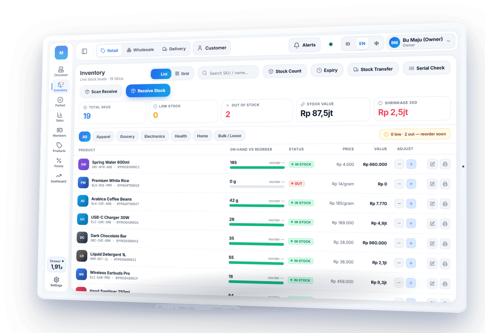485x333 pixels.
Task: Increase stock for Spring Water 600ml
Action: point(411,164)
